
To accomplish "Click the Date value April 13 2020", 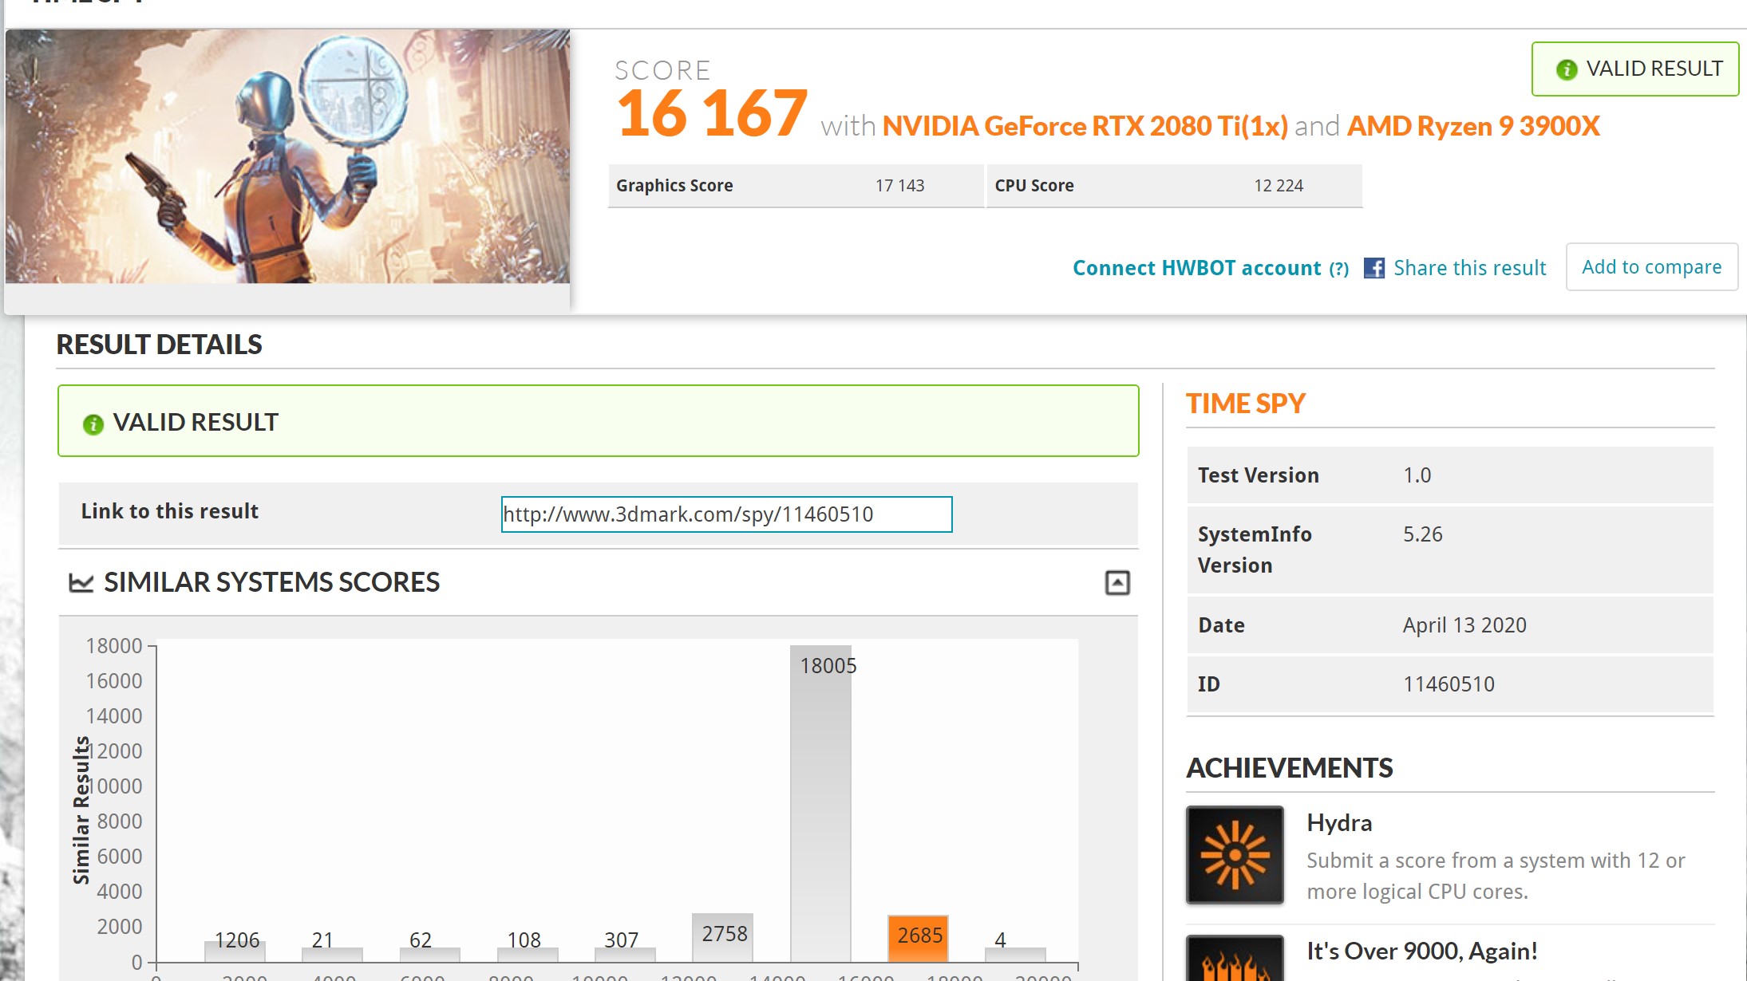I will pos(1464,625).
